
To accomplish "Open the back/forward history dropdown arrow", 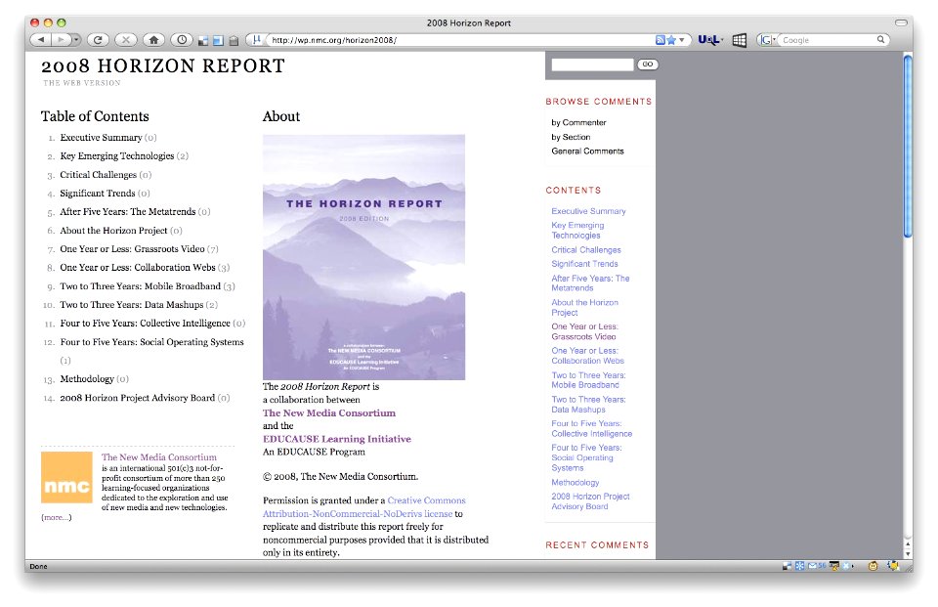I will (76, 40).
